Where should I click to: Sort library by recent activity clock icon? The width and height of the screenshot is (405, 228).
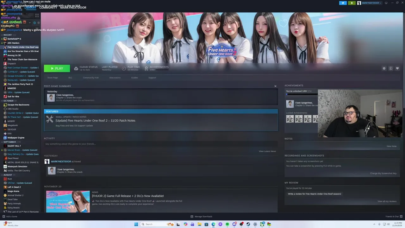tap(34, 23)
